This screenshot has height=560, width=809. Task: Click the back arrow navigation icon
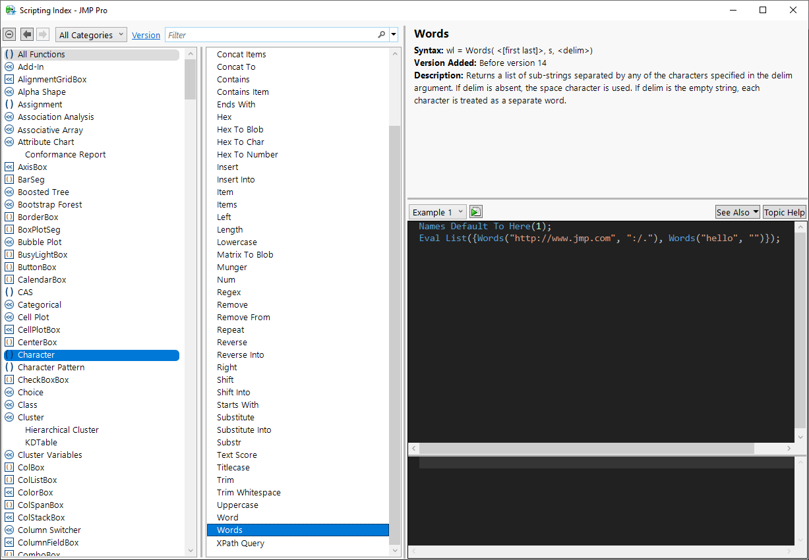click(x=27, y=35)
